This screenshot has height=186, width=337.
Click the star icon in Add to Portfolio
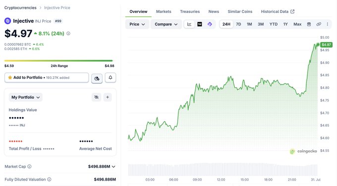point(10,77)
